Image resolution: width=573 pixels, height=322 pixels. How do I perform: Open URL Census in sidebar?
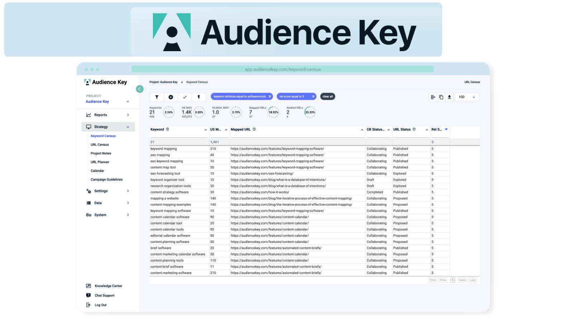pyautogui.click(x=100, y=145)
